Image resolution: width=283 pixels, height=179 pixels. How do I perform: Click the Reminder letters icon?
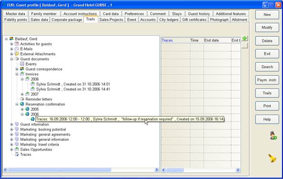point(22,99)
